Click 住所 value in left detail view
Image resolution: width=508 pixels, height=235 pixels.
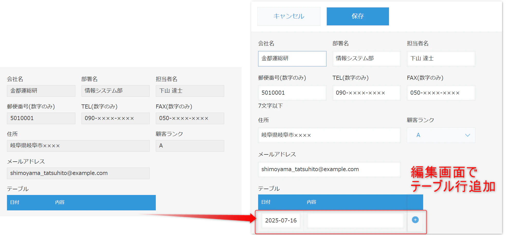click(x=78, y=146)
